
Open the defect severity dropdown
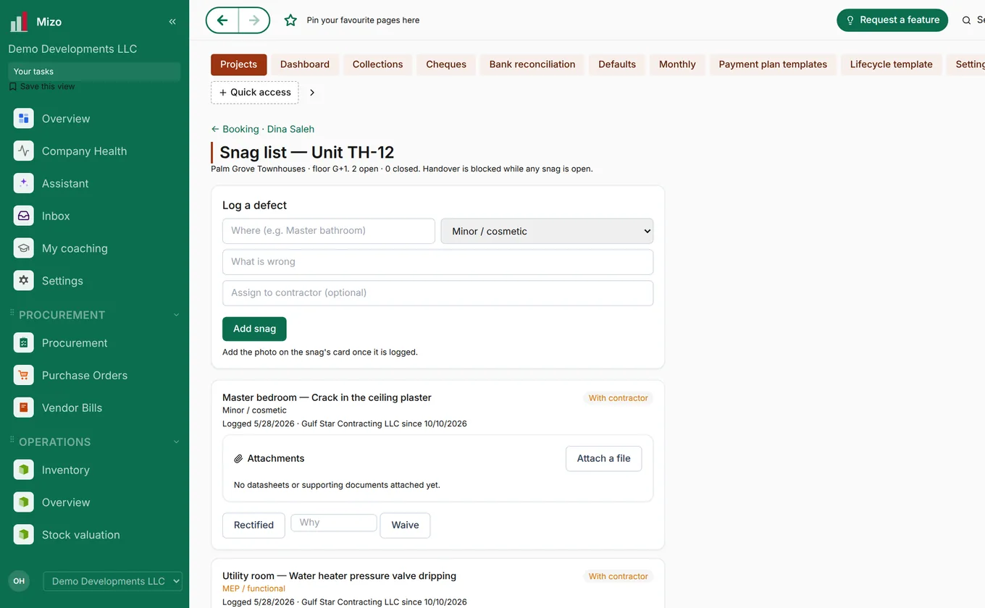click(547, 231)
